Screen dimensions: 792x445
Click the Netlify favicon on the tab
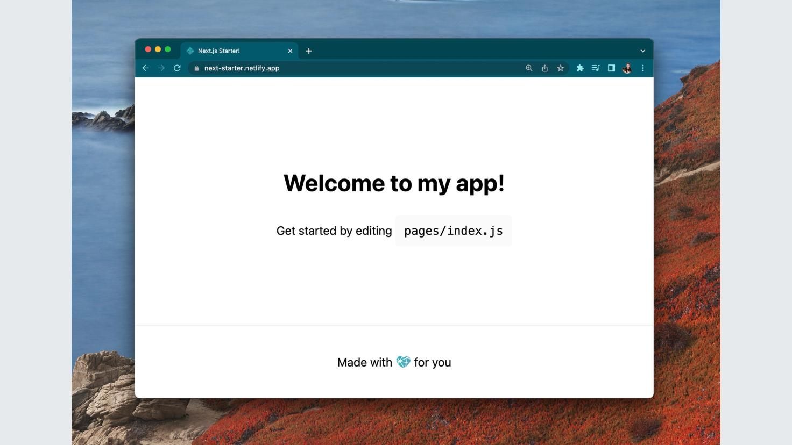pos(190,51)
